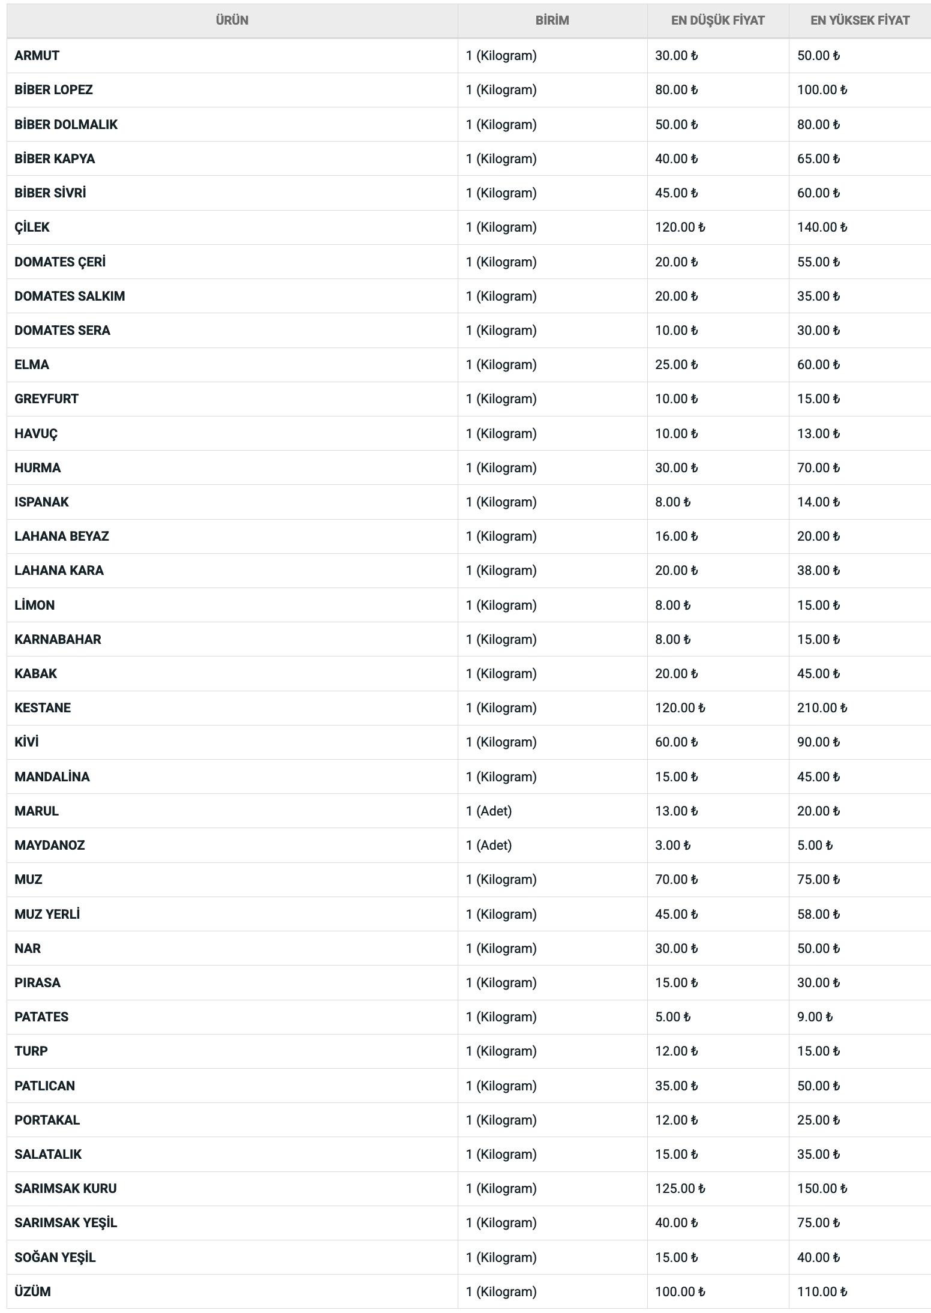Click the ÜRÜN column header
931x1313 pixels.
[232, 20]
